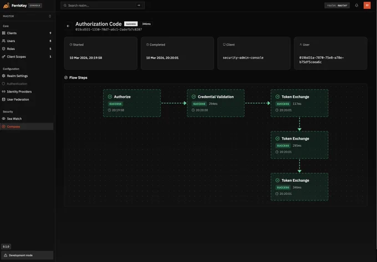Open the MASTER realm switcher
This screenshot has width=377, height=262.
pos(27,16)
